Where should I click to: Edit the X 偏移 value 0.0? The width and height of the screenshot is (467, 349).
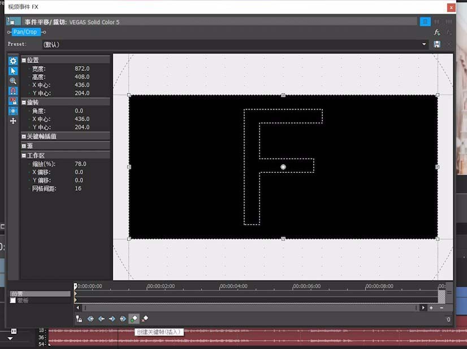click(79, 172)
